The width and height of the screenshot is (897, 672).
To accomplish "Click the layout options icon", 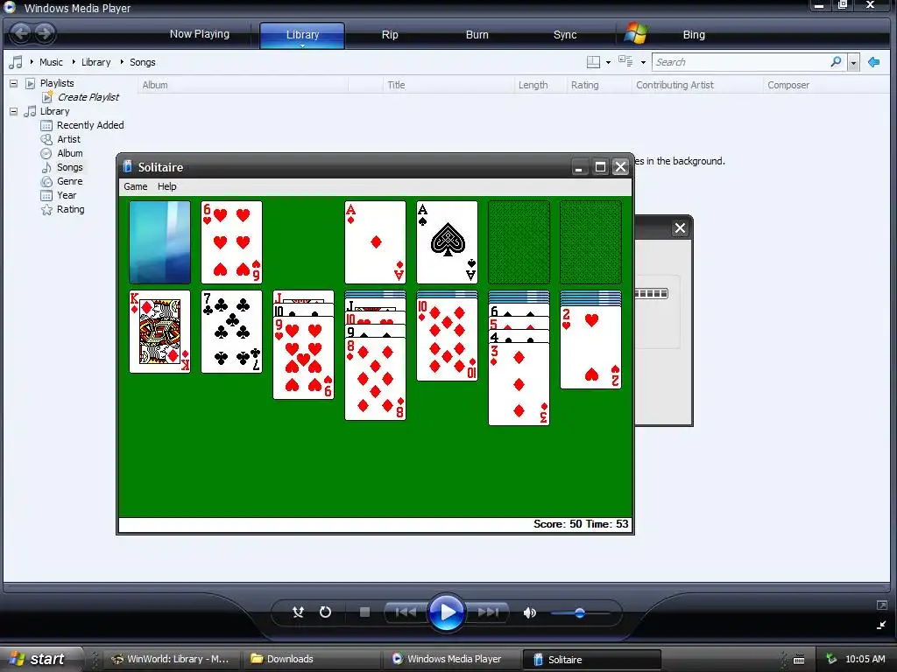I will (x=593, y=62).
